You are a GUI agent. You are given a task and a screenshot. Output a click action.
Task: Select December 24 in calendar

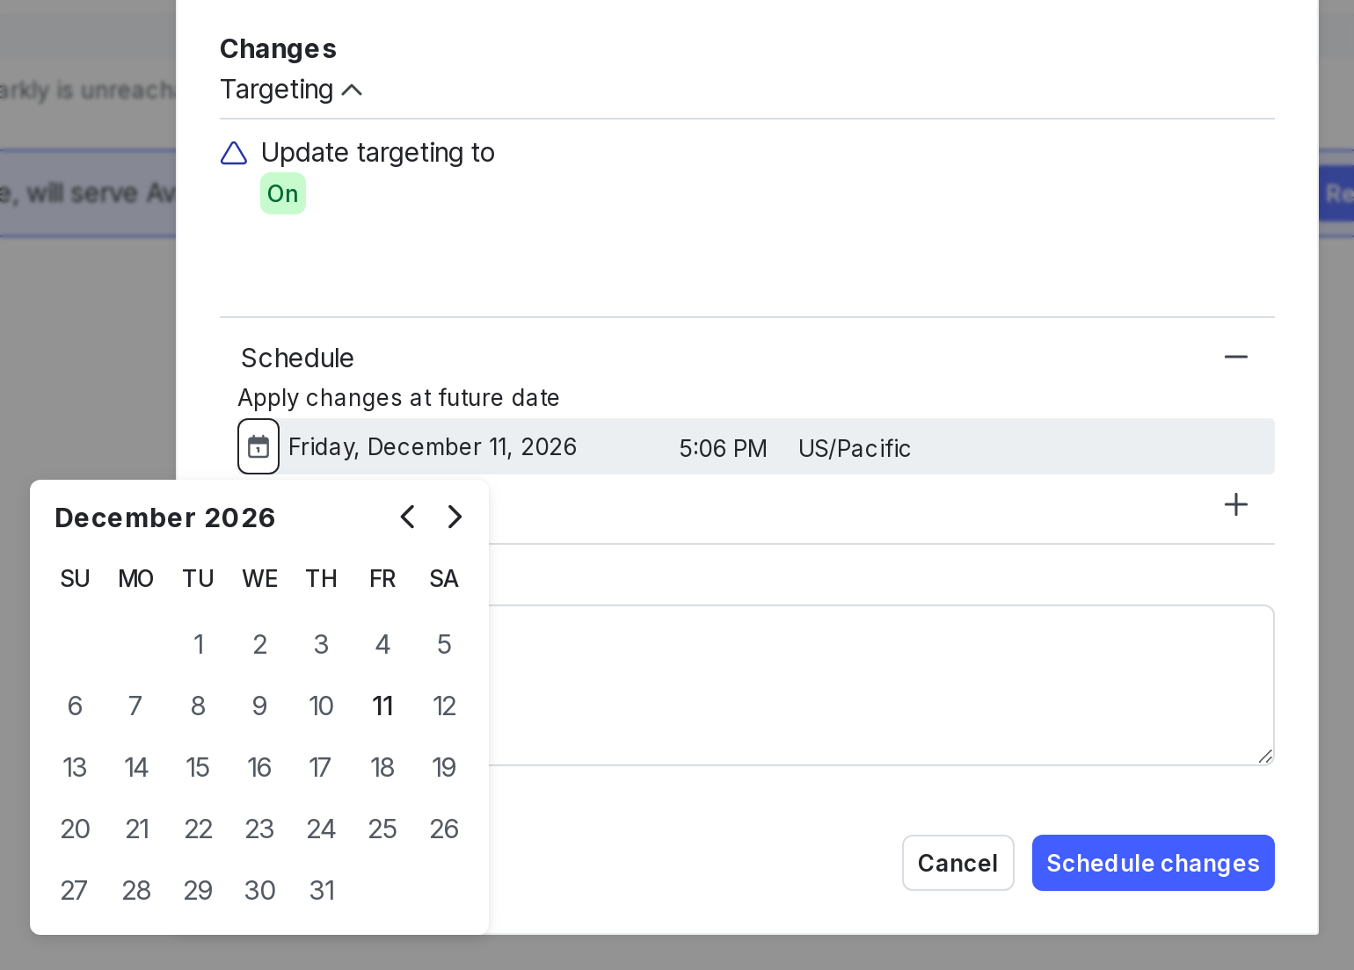(322, 829)
